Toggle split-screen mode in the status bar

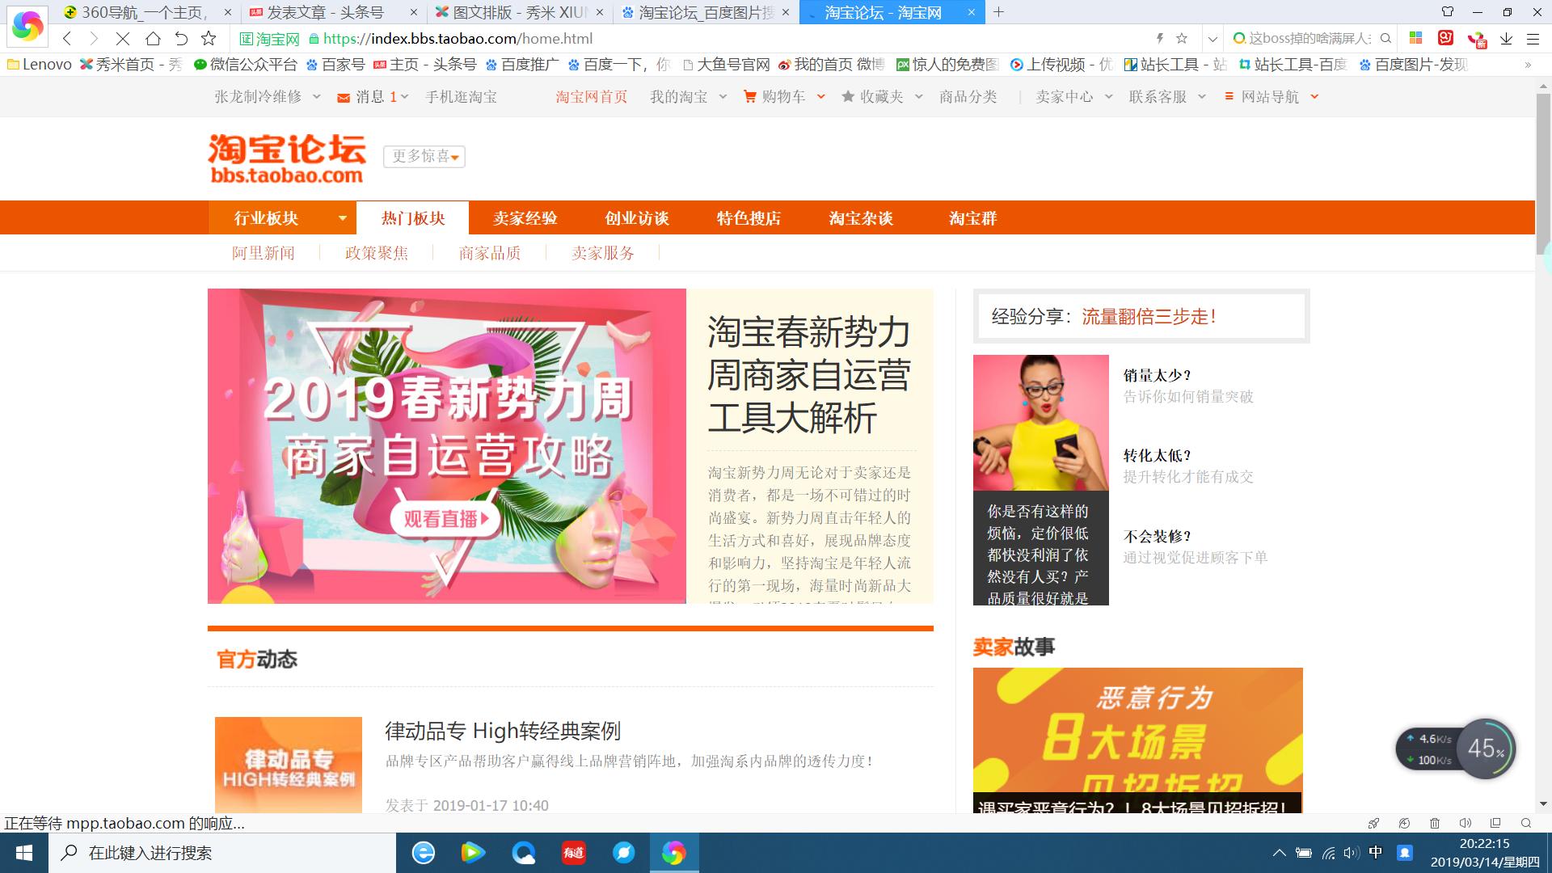(1495, 824)
